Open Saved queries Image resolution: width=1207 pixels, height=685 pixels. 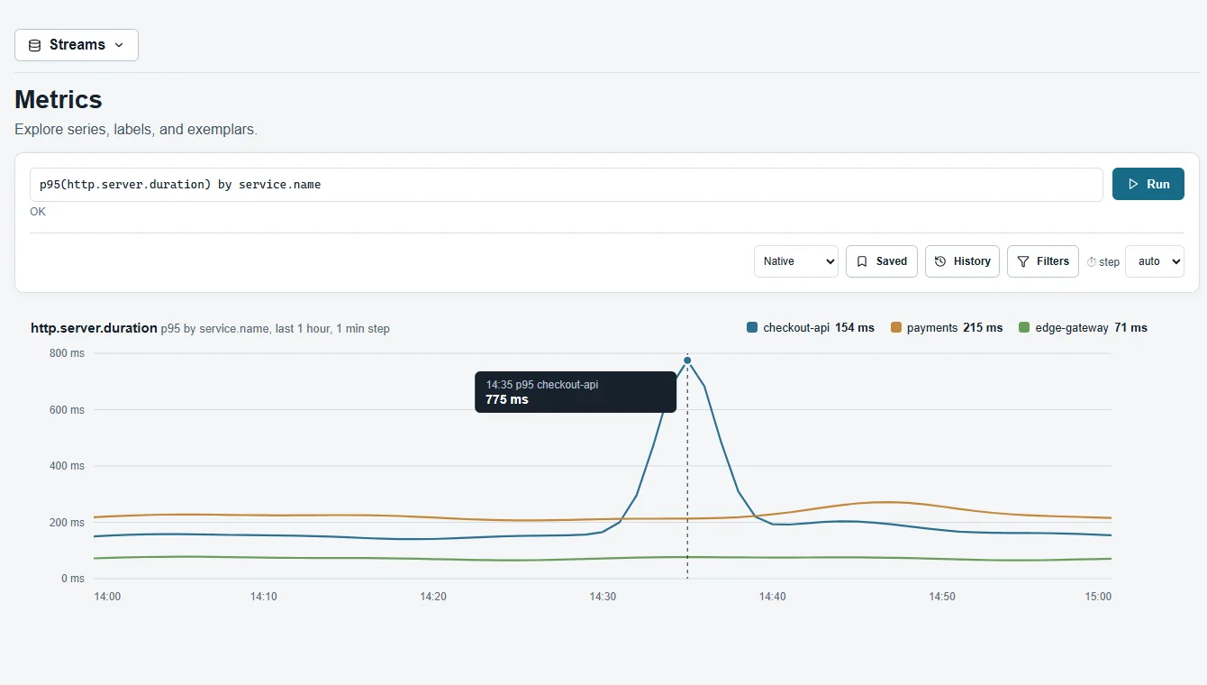pos(882,261)
